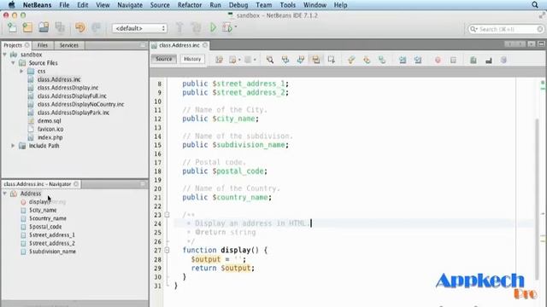This screenshot has height=307, width=547.
Task: Close the class.Address.inc editor tab
Action: point(205,45)
